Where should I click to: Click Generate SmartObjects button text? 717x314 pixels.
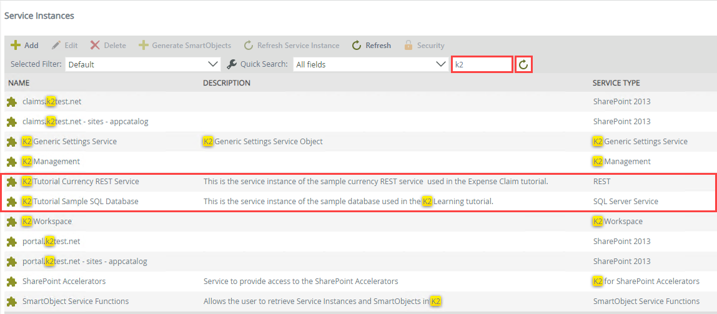point(192,46)
